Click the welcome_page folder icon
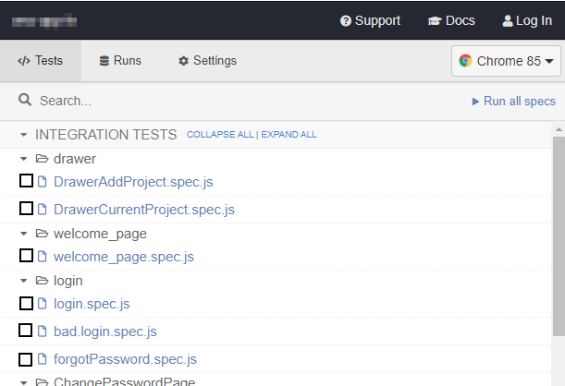Viewport: 565px width, 386px height. [42, 234]
